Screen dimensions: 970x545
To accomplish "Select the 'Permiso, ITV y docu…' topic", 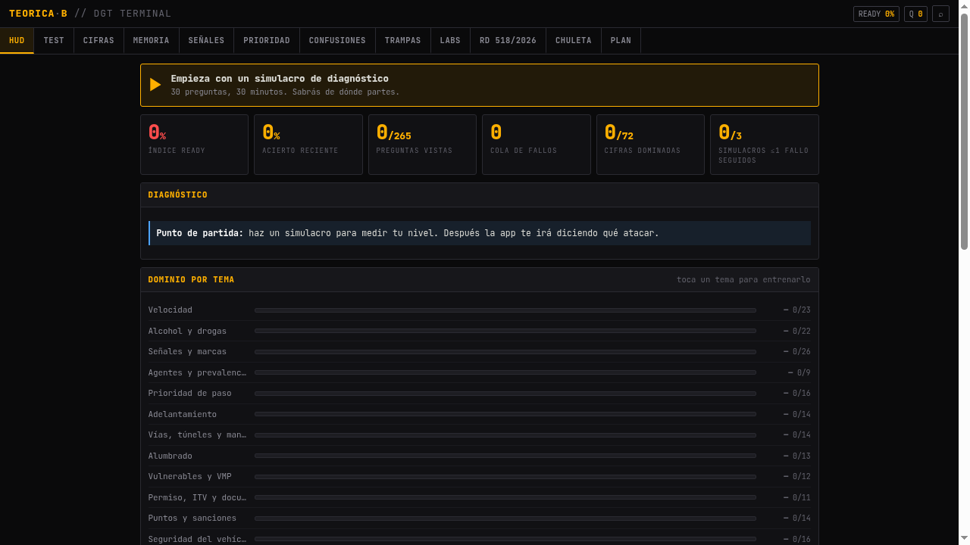I will [x=480, y=497].
